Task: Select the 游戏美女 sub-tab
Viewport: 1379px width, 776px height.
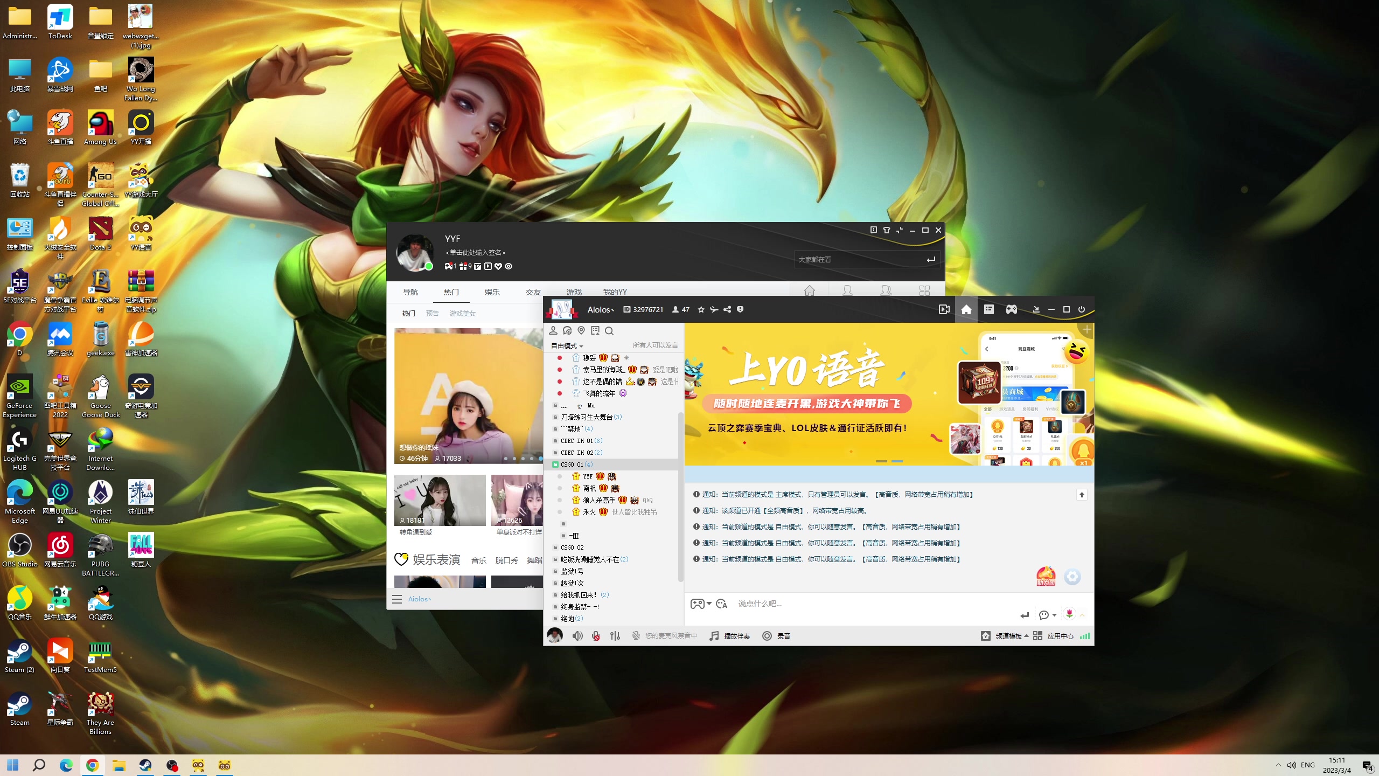Action: [x=463, y=313]
